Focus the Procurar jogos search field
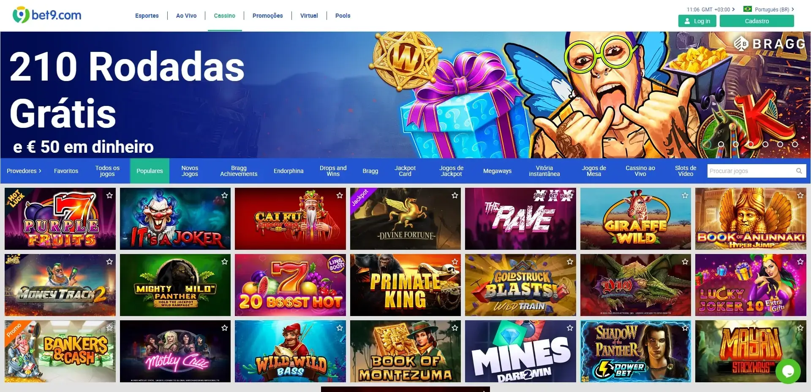The image size is (811, 392). [757, 171]
